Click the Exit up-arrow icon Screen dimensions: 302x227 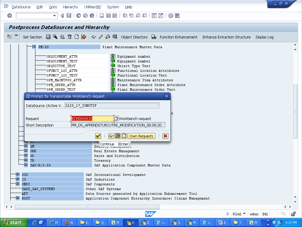click(x=85, y=16)
